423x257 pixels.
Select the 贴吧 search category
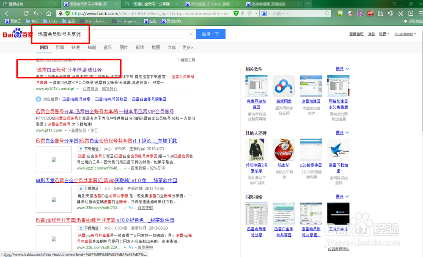(x=76, y=47)
